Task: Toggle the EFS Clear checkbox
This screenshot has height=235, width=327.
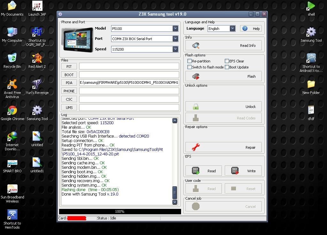Action: tap(227, 61)
